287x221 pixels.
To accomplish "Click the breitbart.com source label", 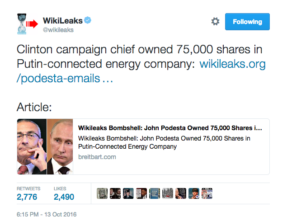I will tap(97, 157).
